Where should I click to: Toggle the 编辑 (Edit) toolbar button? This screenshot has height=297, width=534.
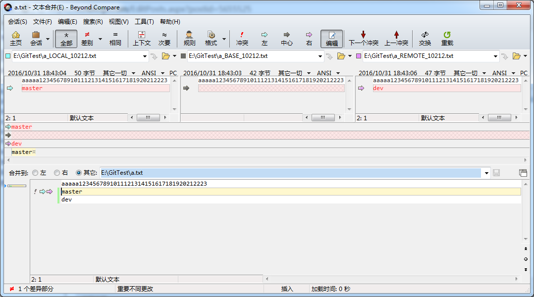pyautogui.click(x=331, y=38)
